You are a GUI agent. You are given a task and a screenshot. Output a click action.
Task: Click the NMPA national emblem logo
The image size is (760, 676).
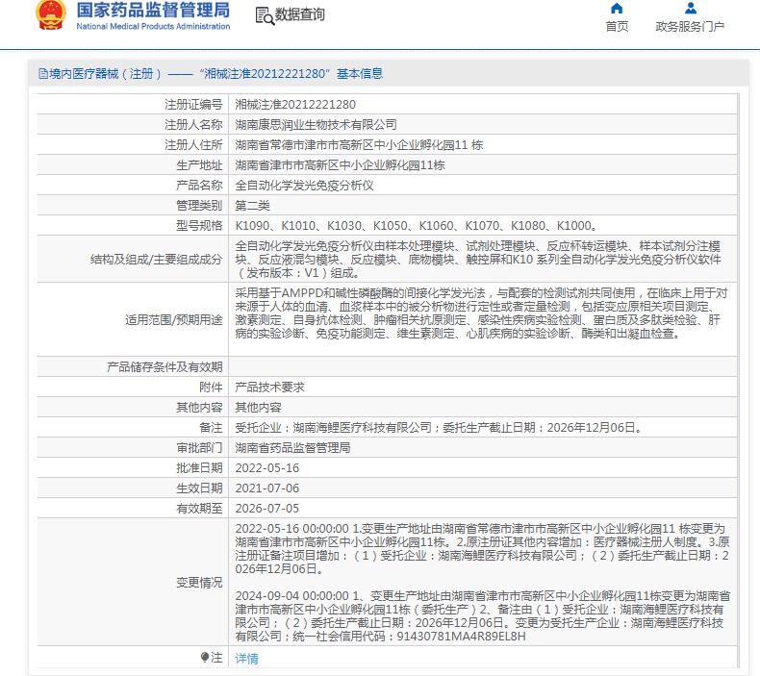pos(47,16)
